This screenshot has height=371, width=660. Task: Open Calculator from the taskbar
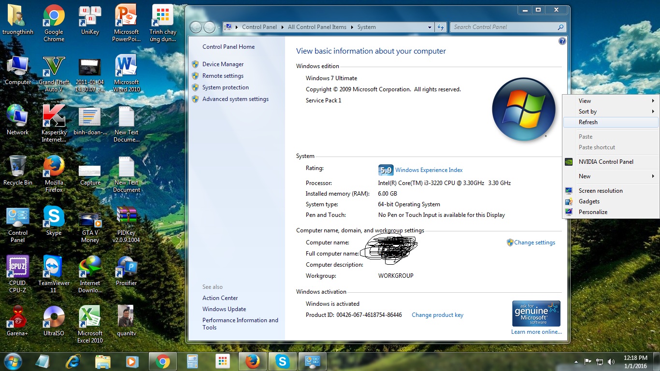(x=193, y=361)
